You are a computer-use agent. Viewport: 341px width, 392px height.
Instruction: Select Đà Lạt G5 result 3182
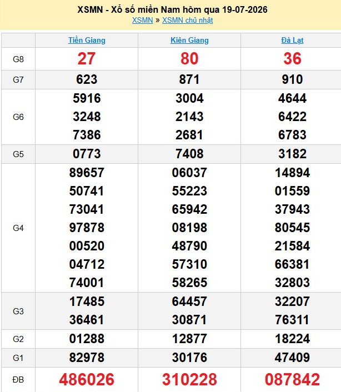pos(292,154)
